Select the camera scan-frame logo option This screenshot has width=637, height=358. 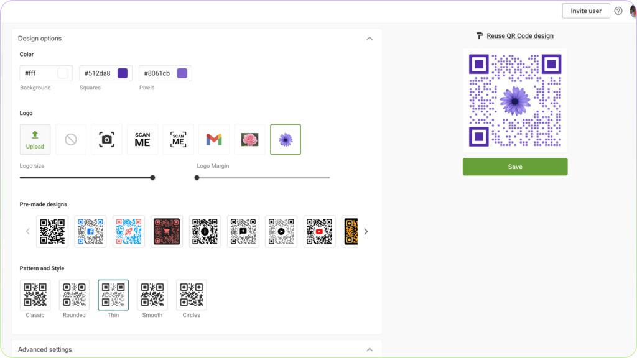coord(106,139)
